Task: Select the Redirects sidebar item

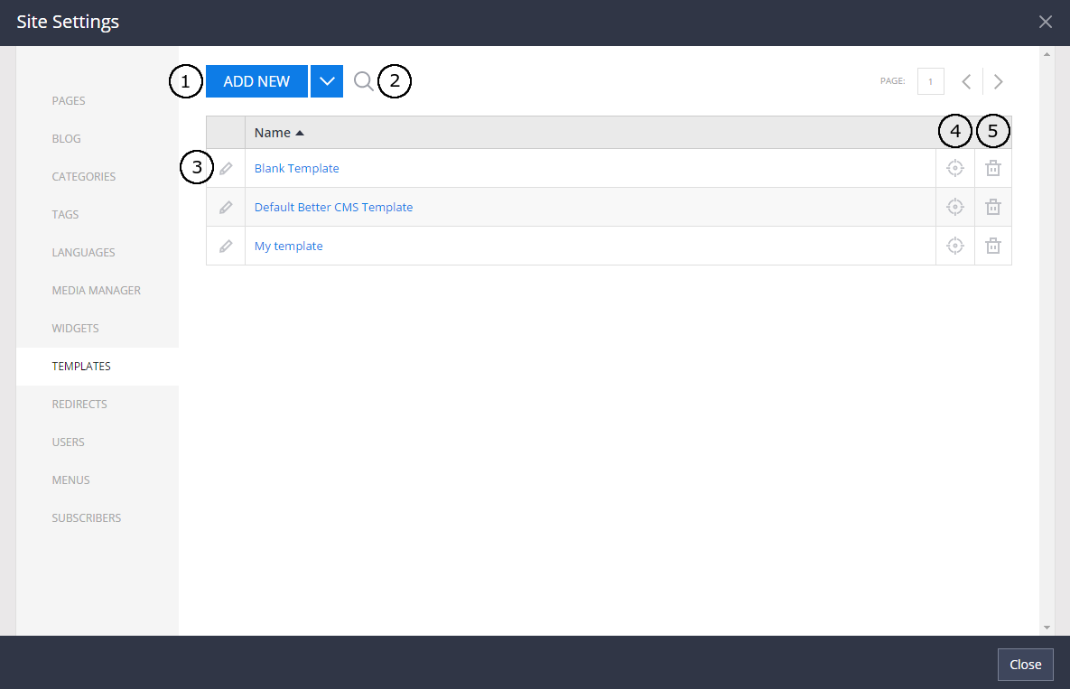Action: pos(79,404)
